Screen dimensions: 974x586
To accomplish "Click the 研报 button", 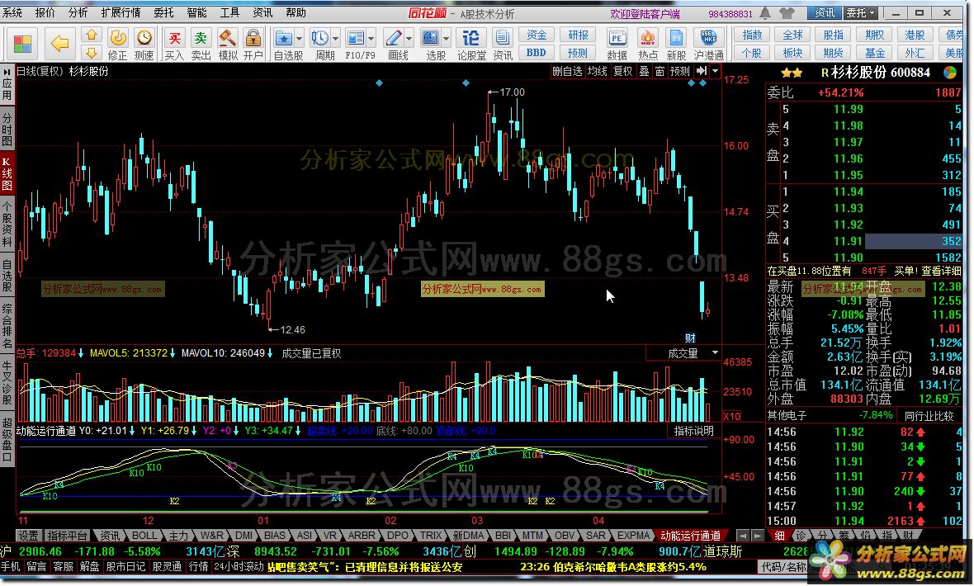I will (578, 35).
